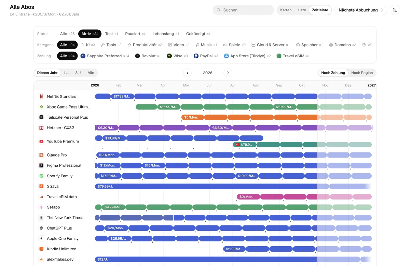This screenshot has height=266, width=410.
Task: Open the Nächste Abbuchung sort dropdown
Action: coord(361,10)
